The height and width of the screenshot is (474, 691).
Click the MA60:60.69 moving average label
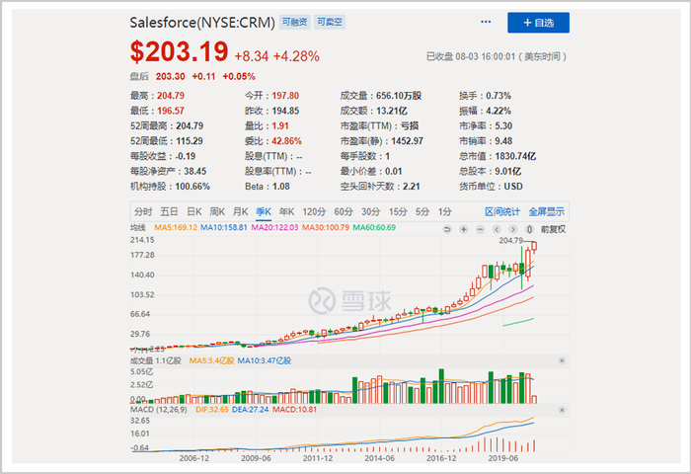click(x=374, y=227)
